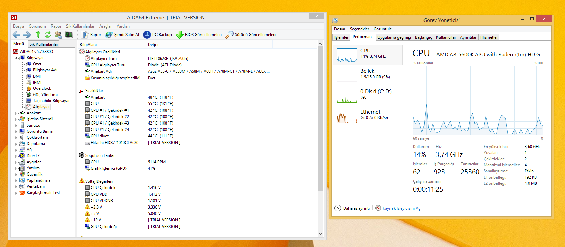Screen dimensions: 565x247
Task: Open the Rapor report wizard
Action: click(91, 35)
